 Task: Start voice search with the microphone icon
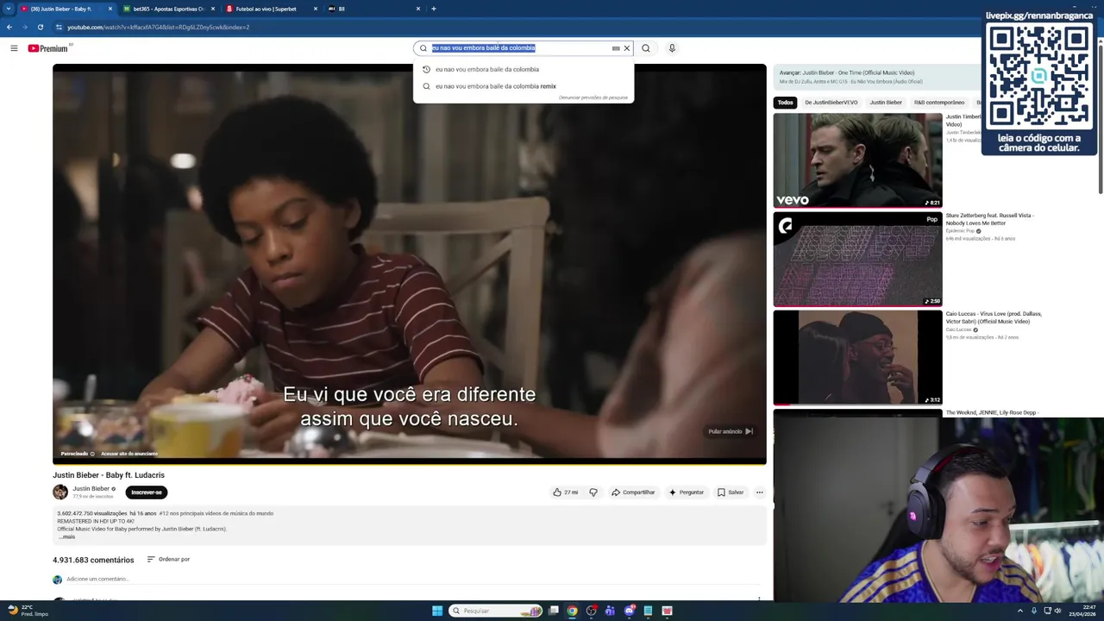[x=672, y=48]
